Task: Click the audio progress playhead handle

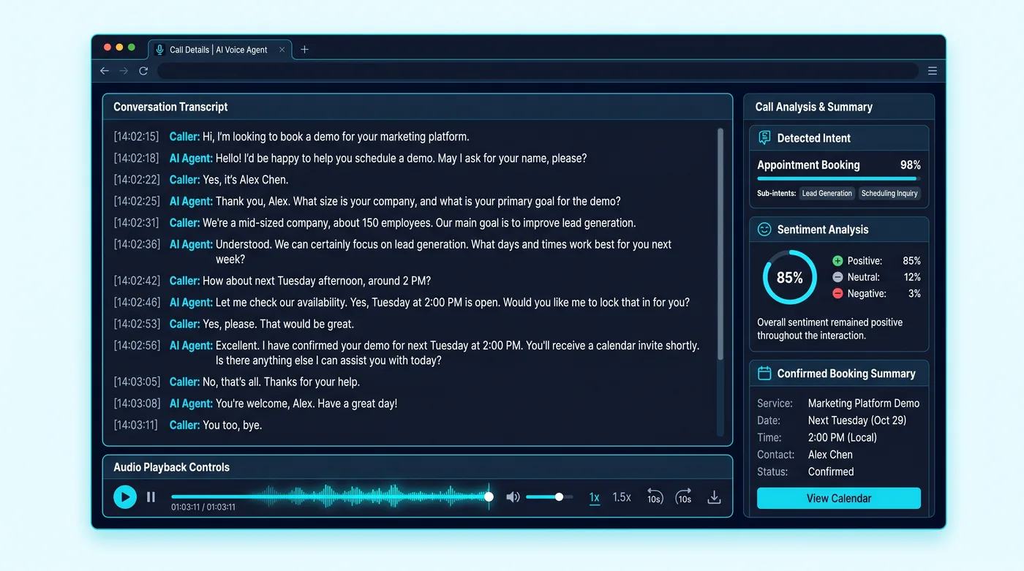Action: 489,497
